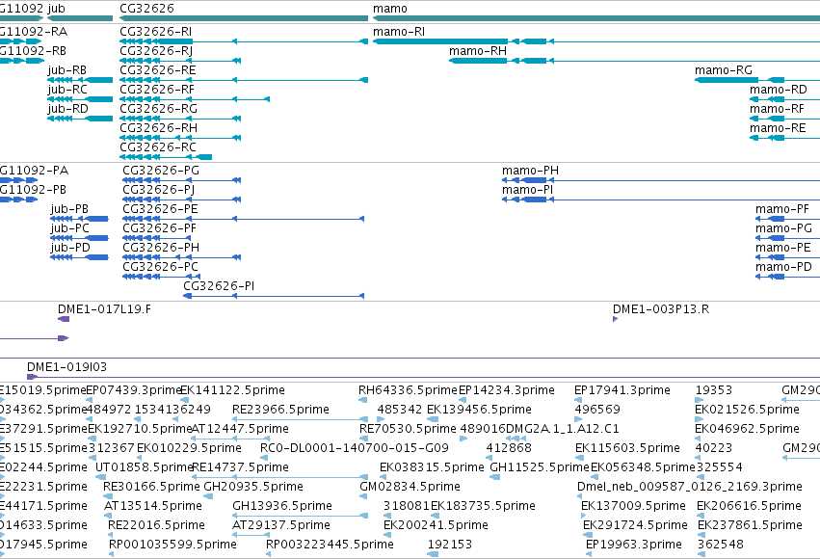Click EST RH64336.5prime
The image size is (820, 559).
(408, 390)
